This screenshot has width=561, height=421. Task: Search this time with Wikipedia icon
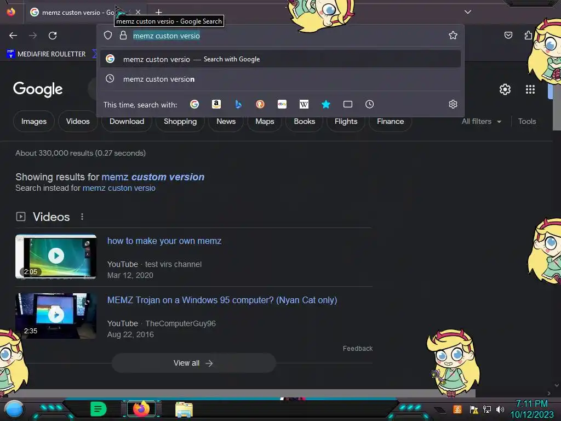point(304,104)
